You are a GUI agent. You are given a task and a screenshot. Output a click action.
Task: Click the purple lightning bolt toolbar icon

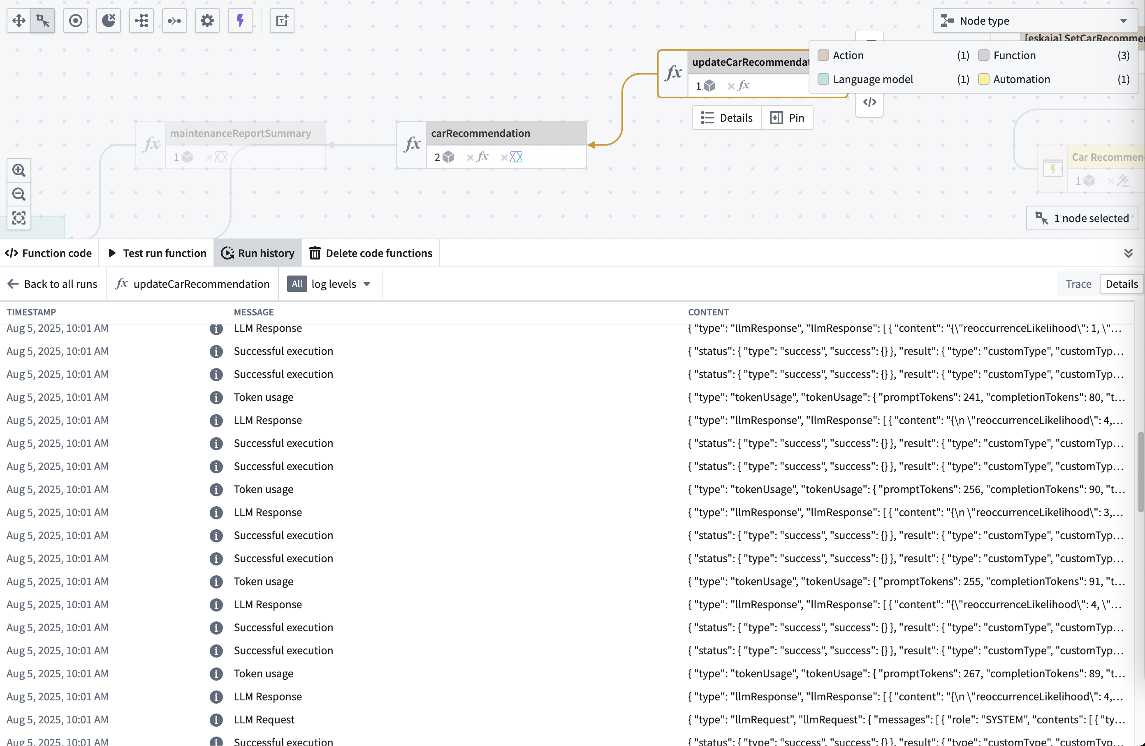(240, 21)
